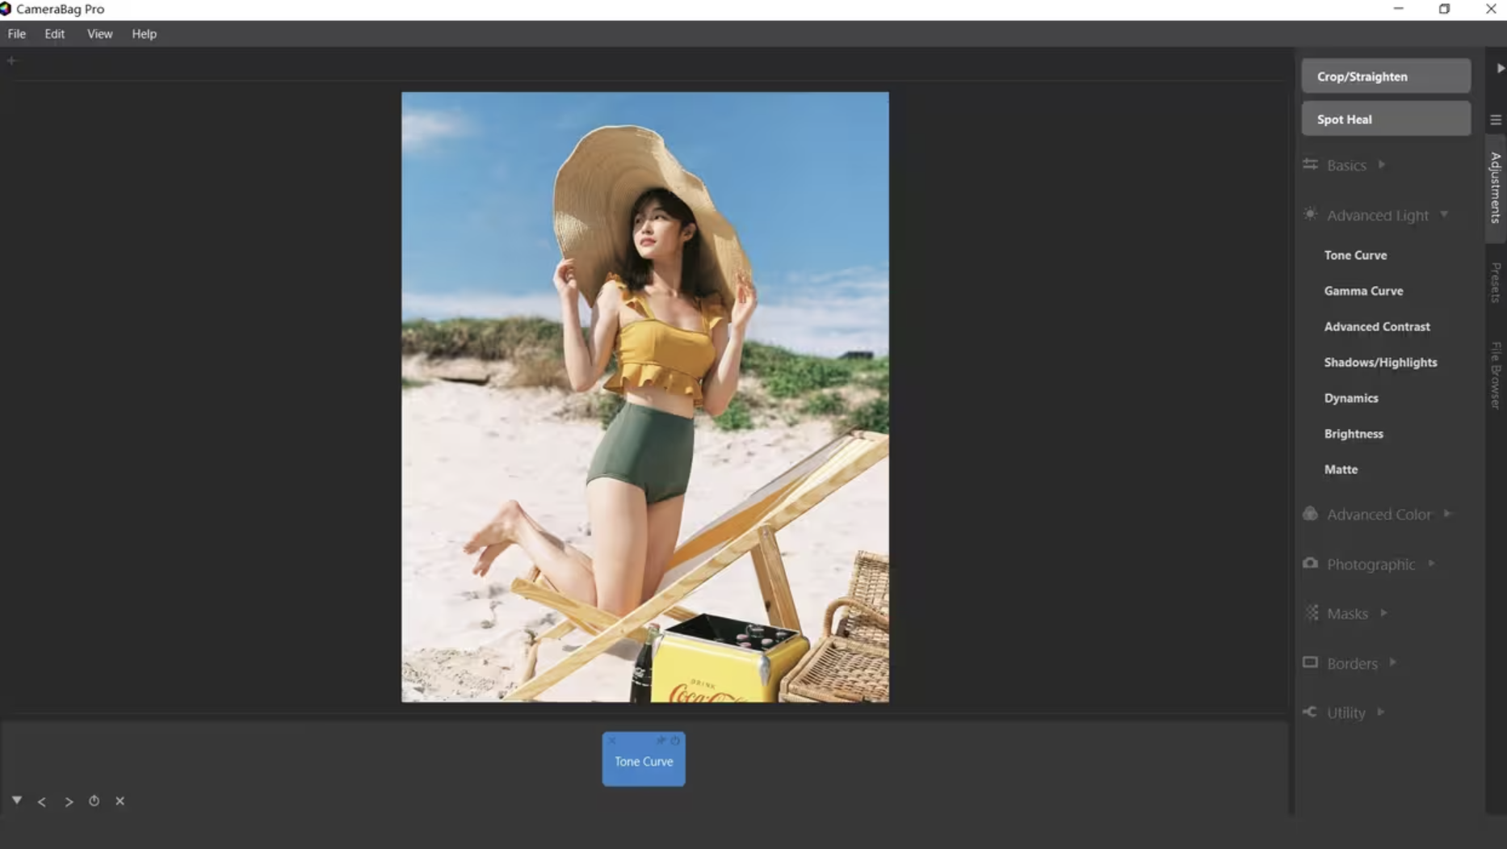The width and height of the screenshot is (1507, 849).
Task: Select the Tone Curve tile in the tray
Action: point(644,765)
